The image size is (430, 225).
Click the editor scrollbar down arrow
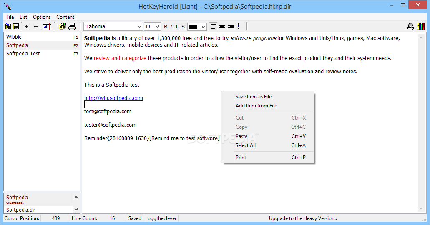click(421, 209)
